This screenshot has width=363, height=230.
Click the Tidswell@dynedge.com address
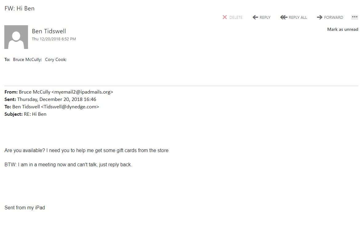70,107
